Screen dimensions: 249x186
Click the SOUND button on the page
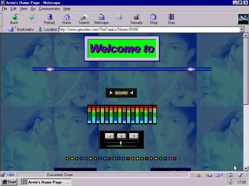point(121,93)
